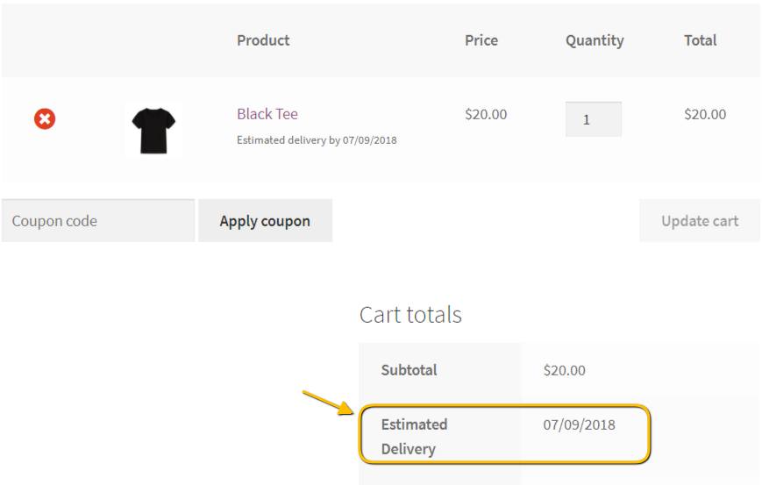The image size is (762, 485).
Task: Click the 'Estimated delivery by 07/09/2018' product note
Action: coord(317,140)
